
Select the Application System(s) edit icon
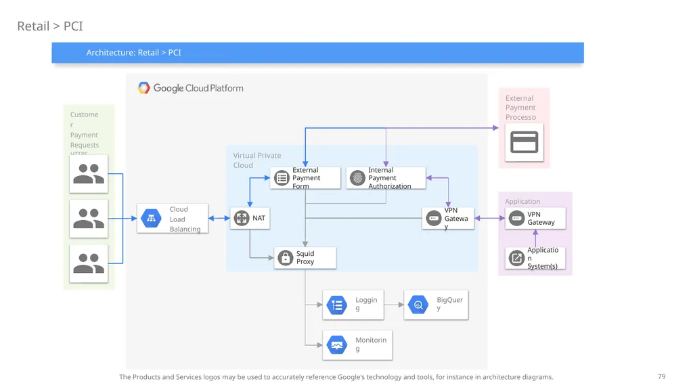[x=516, y=258]
